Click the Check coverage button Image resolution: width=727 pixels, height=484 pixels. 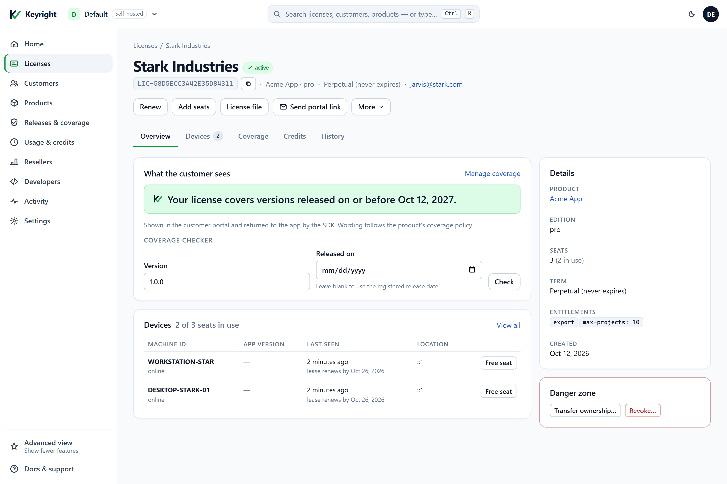pyautogui.click(x=504, y=282)
